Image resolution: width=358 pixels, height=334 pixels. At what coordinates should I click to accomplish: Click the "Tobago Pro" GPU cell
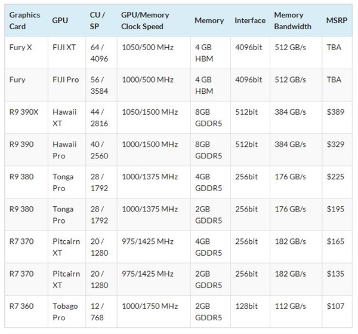(65, 311)
